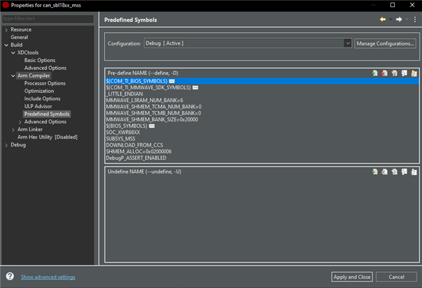Select MMWAVE_SHMEM_BANK_SIZE=0x20000 entry
Image resolution: width=422 pixels, height=288 pixels.
pyautogui.click(x=152, y=120)
